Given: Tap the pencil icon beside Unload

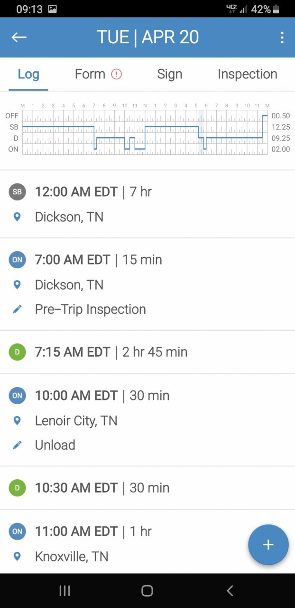Looking at the screenshot, I should click(17, 445).
